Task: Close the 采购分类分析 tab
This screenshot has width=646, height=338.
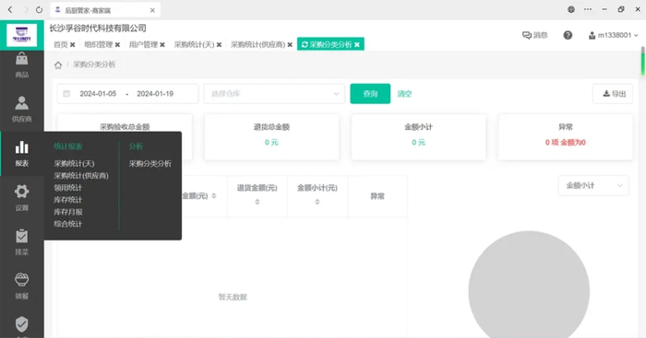Action: tap(357, 45)
